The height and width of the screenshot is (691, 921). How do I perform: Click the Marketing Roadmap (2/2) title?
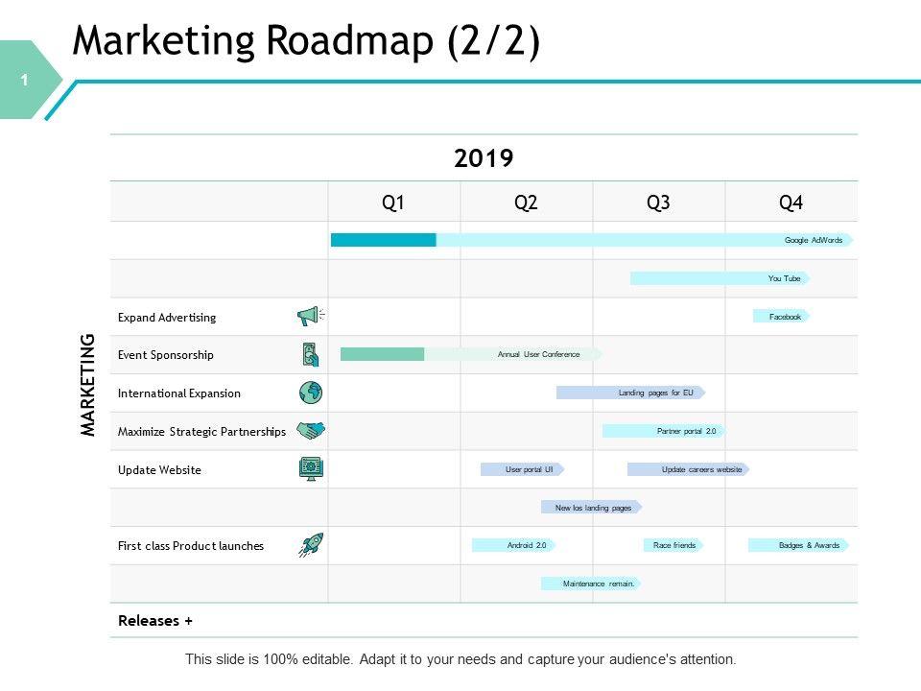[x=306, y=42]
